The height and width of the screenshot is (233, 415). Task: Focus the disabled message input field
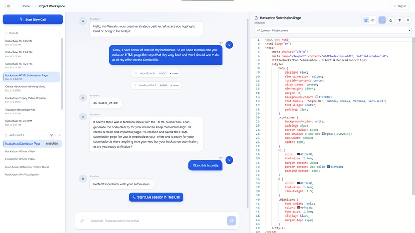point(156,221)
